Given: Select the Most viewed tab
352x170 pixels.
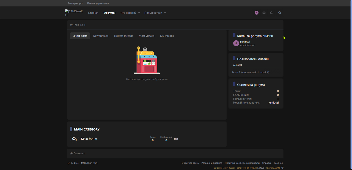Looking at the screenshot, I should click(147, 36).
